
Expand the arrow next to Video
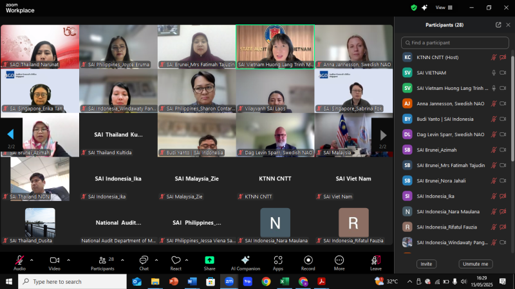pyautogui.click(x=67, y=259)
